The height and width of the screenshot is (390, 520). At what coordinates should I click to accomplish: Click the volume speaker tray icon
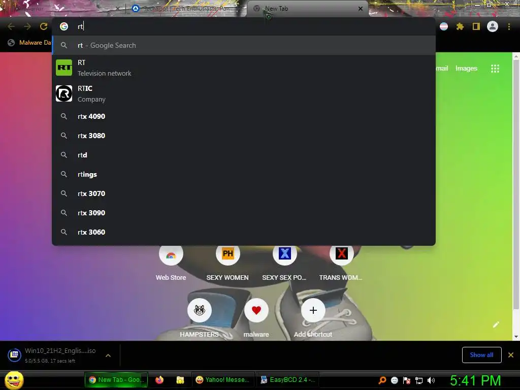coord(431,380)
